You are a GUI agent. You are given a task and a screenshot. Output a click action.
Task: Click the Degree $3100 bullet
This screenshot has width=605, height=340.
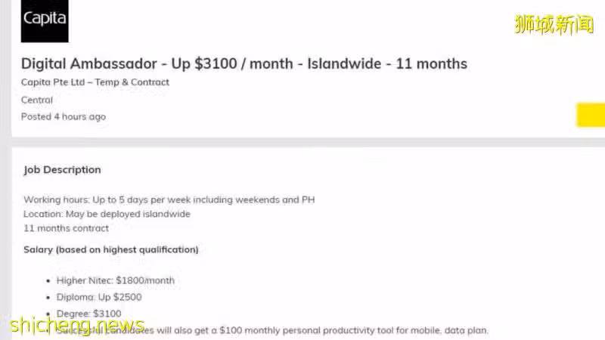(x=88, y=314)
